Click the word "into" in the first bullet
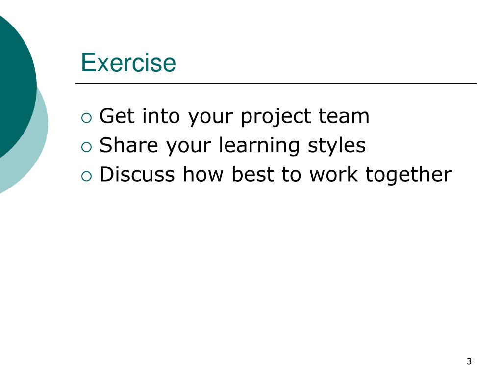502x377 pixels. tap(161, 116)
